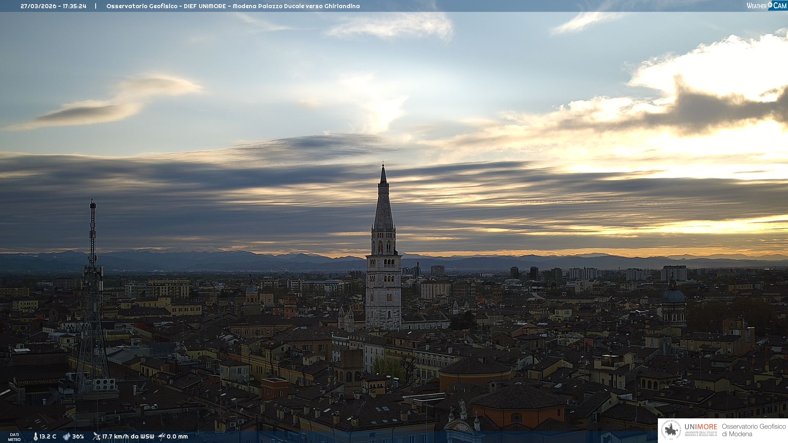This screenshot has height=443, width=788.
Task: Click the wind vane icon
Action: coord(96,436)
